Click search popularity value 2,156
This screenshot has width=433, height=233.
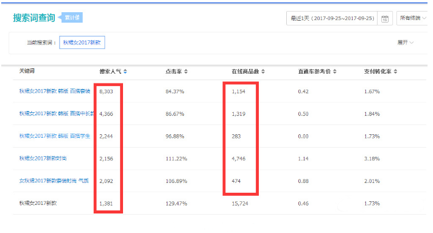click(107, 159)
